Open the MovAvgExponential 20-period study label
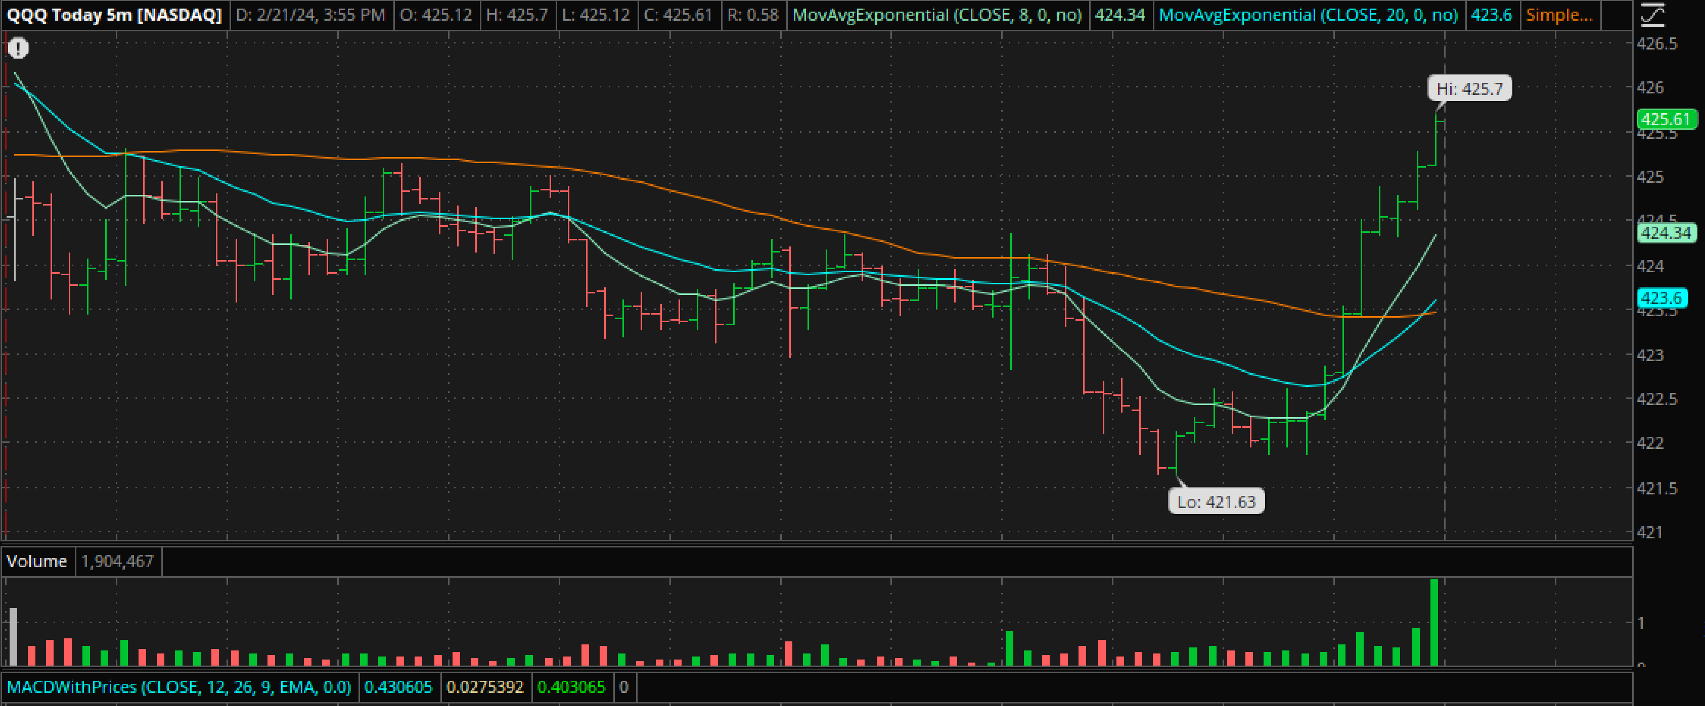This screenshot has height=706, width=1705. (1308, 15)
